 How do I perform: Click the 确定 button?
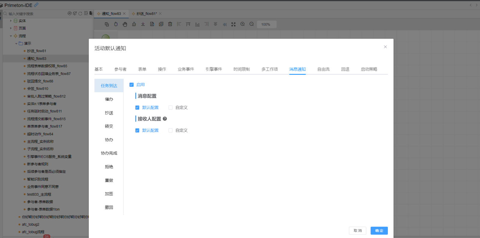point(379,231)
